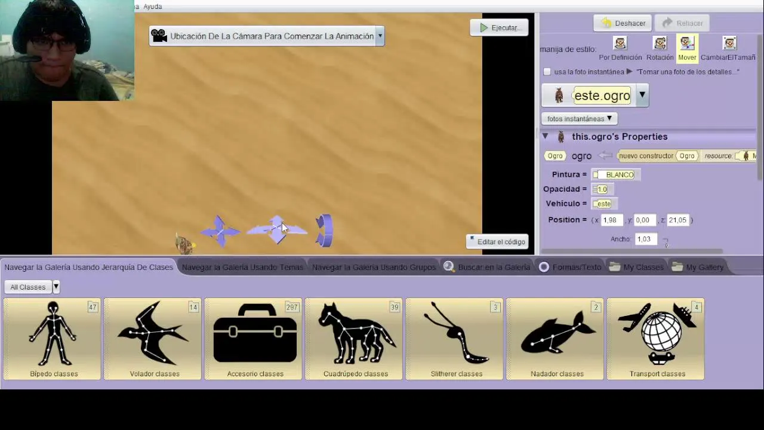The height and width of the screenshot is (430, 764).
Task: Click Position z field 21,05
Action: [x=678, y=220]
